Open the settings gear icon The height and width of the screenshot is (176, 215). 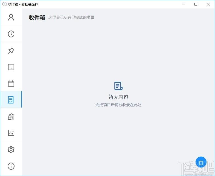click(x=11, y=149)
